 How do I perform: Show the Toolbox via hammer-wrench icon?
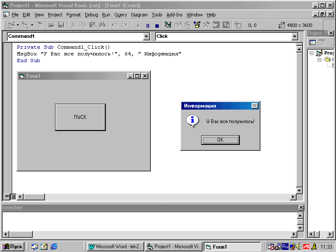[207, 25]
